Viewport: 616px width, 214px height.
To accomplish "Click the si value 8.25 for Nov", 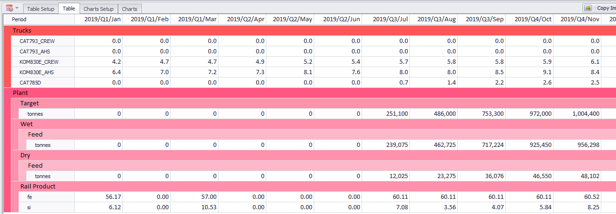I will click(x=577, y=207).
